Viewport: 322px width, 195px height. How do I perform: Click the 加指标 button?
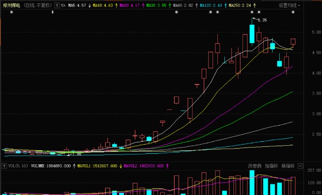click(x=271, y=166)
